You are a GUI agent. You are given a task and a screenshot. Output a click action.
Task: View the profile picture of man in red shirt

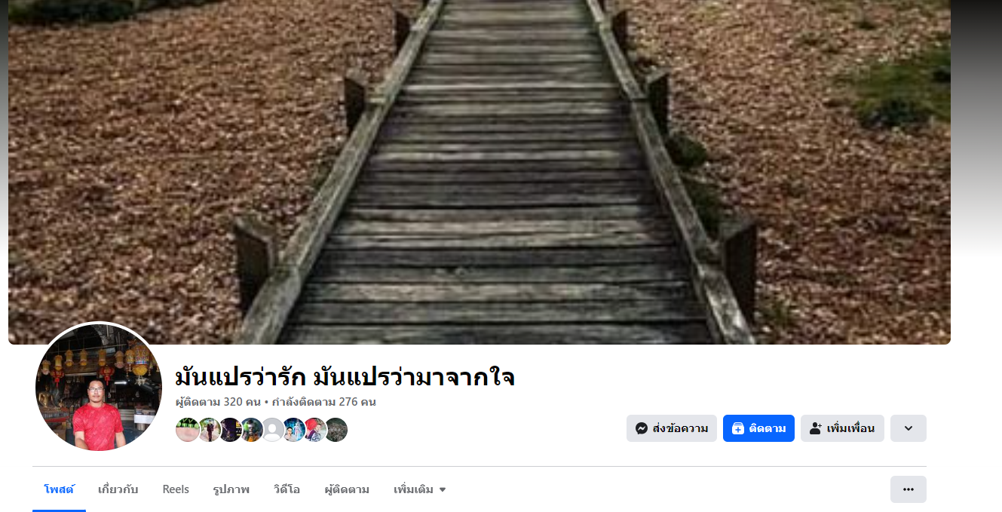(x=99, y=388)
